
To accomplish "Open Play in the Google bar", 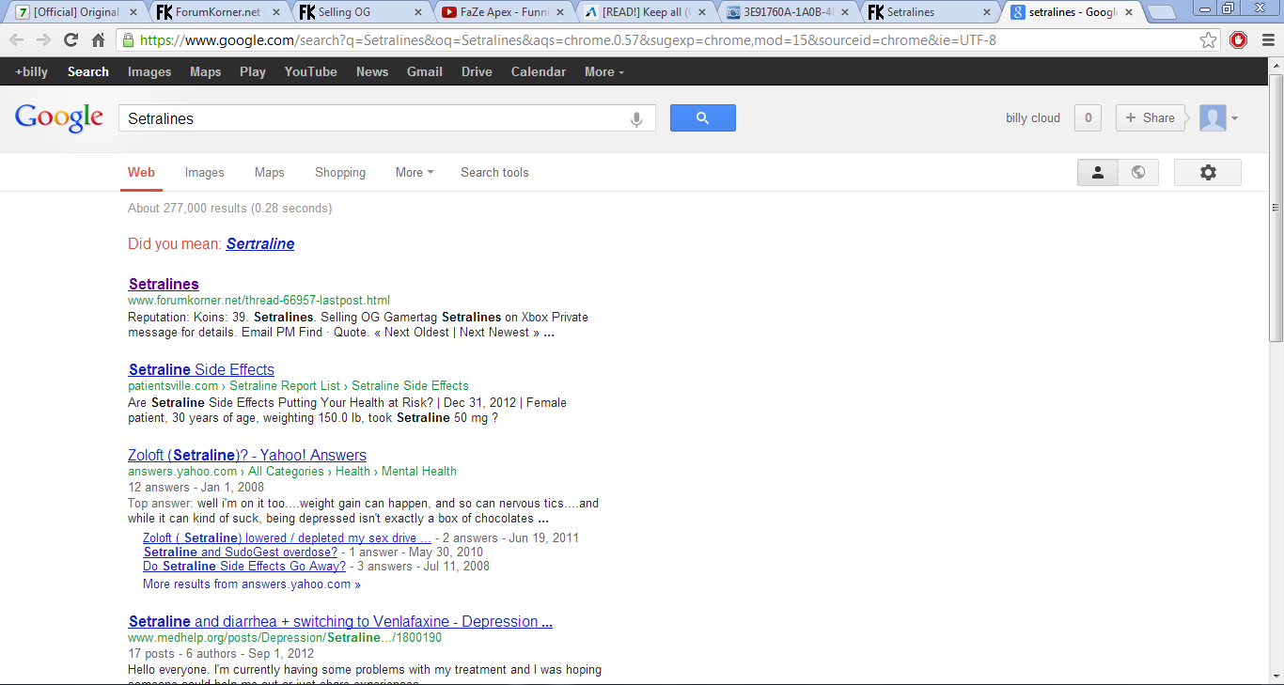I will [253, 71].
